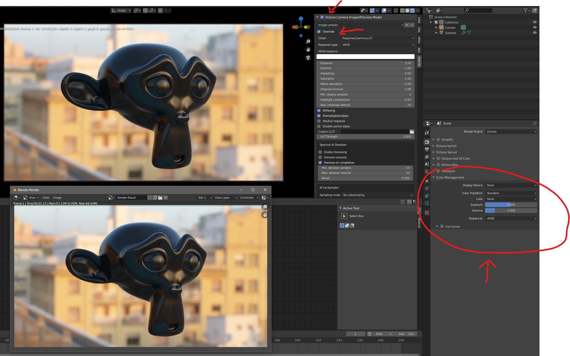Open the Image menu in render window
This screenshot has height=356, width=570.
(x=57, y=198)
